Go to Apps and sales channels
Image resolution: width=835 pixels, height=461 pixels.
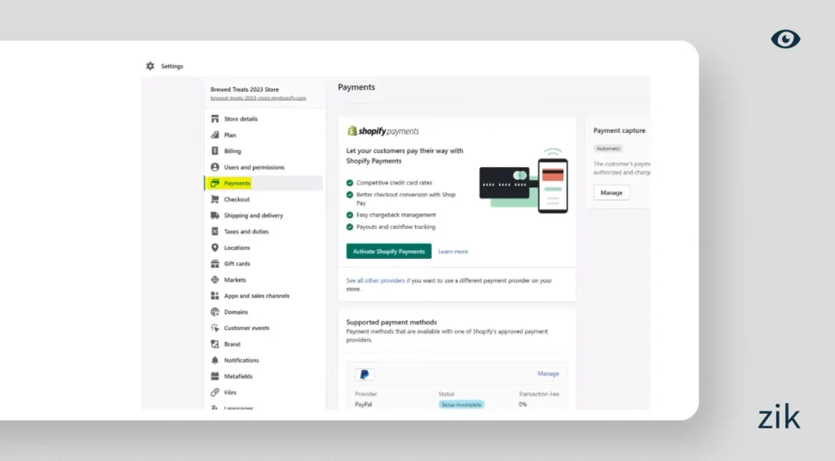point(256,296)
